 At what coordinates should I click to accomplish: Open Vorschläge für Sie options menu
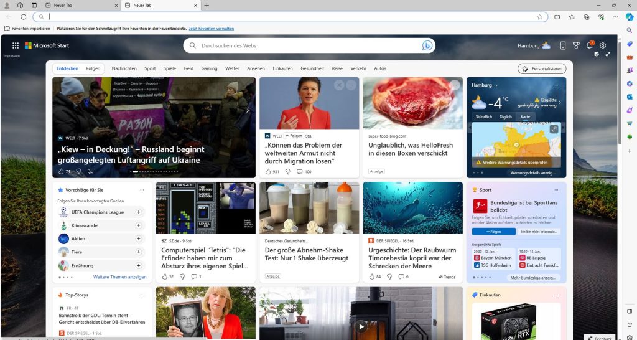click(x=142, y=190)
